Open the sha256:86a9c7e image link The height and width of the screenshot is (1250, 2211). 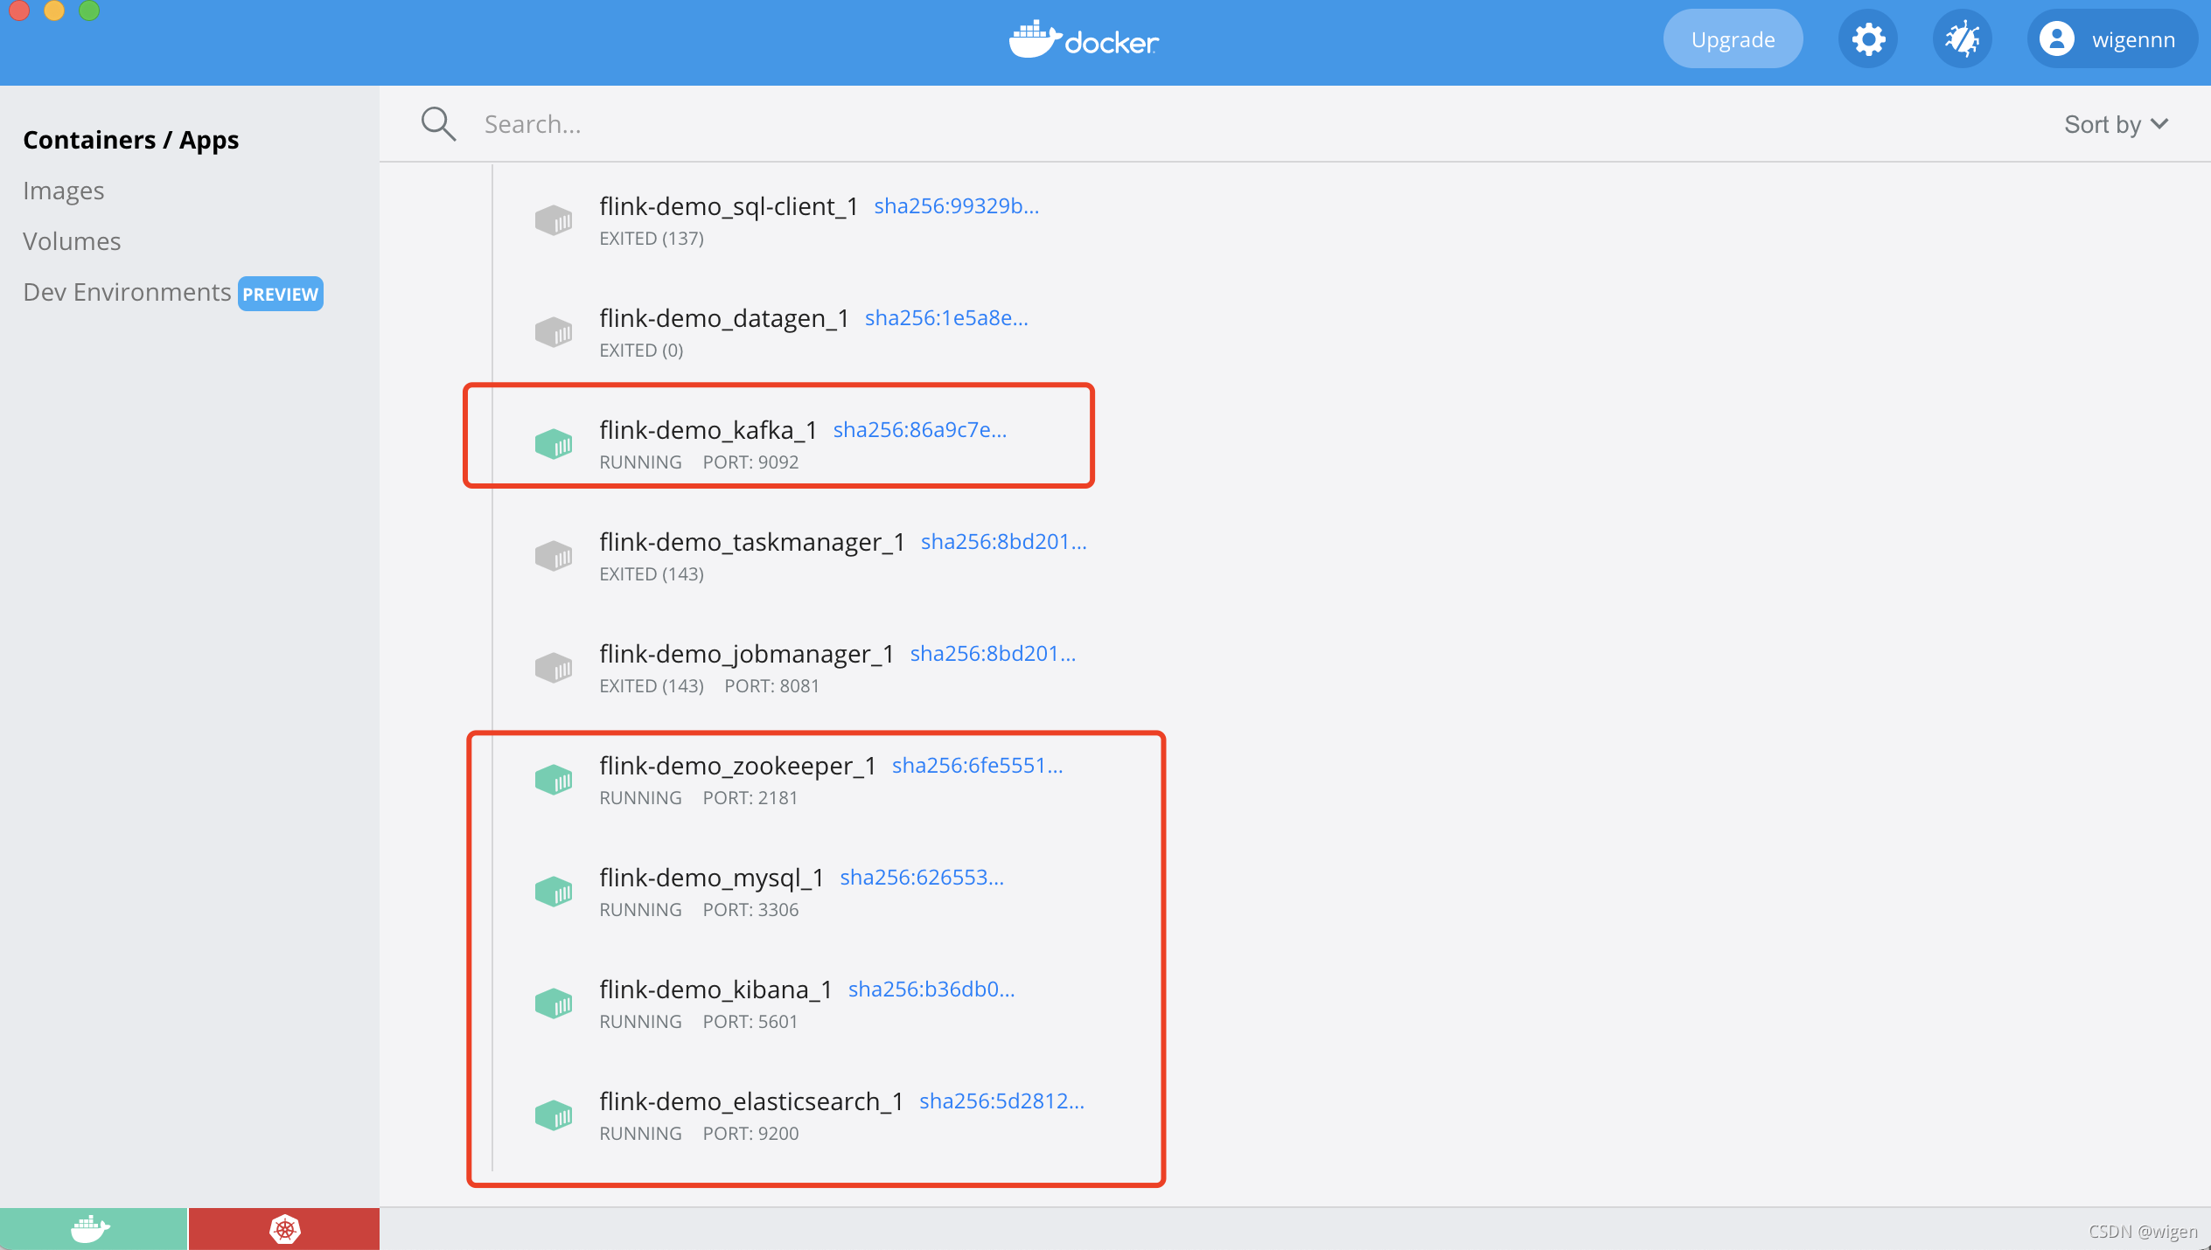(919, 430)
